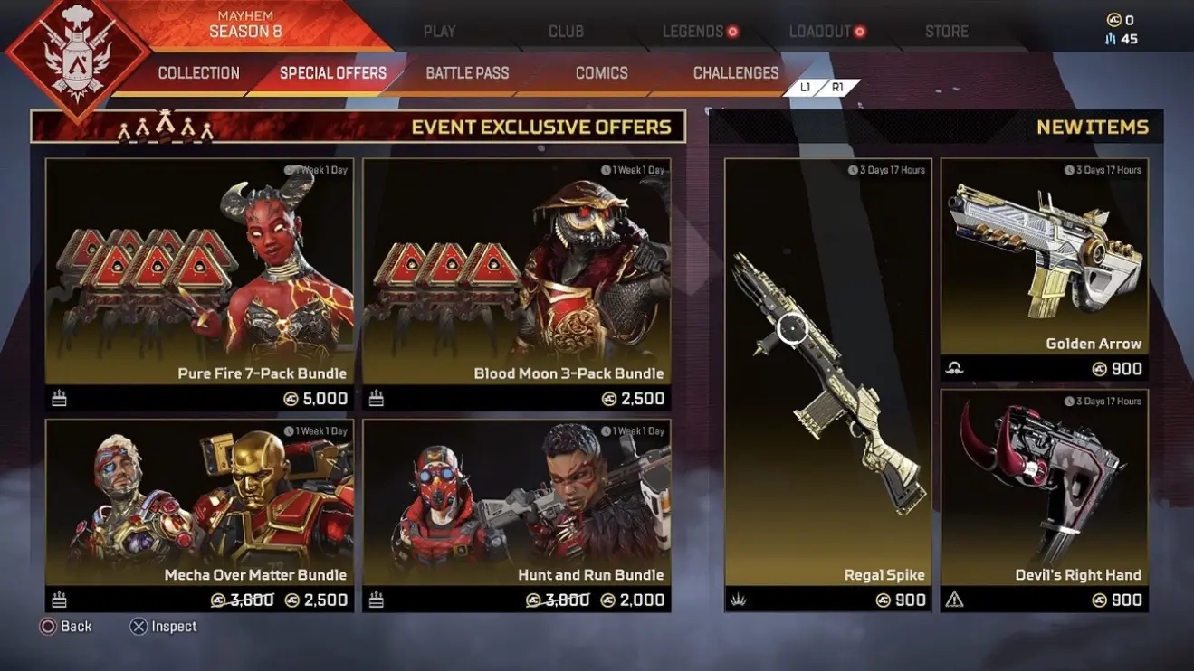
Task: Select the Mecha Over Matter Bundle offer
Action: [200, 515]
